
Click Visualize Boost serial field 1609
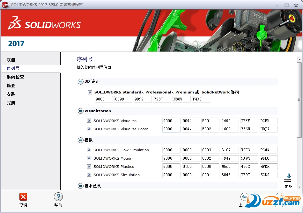[x=230, y=129]
